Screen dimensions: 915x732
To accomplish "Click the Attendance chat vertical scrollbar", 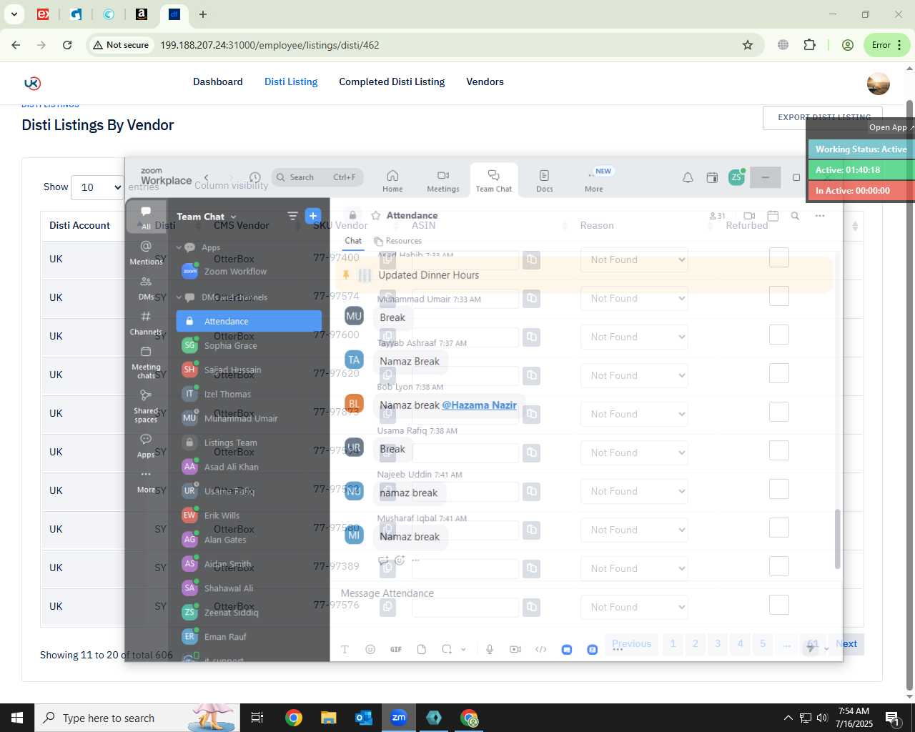I will pos(837,539).
